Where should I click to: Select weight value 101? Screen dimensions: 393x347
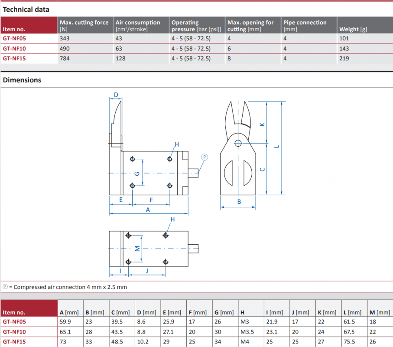click(x=344, y=39)
